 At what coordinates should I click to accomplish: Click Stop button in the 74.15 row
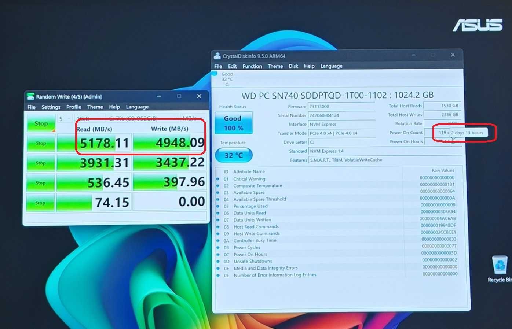click(x=40, y=203)
